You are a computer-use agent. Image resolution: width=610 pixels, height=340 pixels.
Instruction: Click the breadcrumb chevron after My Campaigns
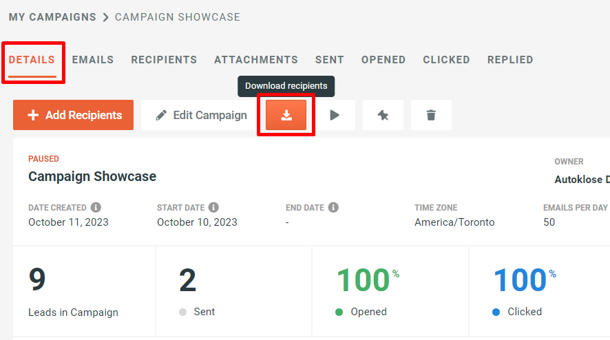105,17
